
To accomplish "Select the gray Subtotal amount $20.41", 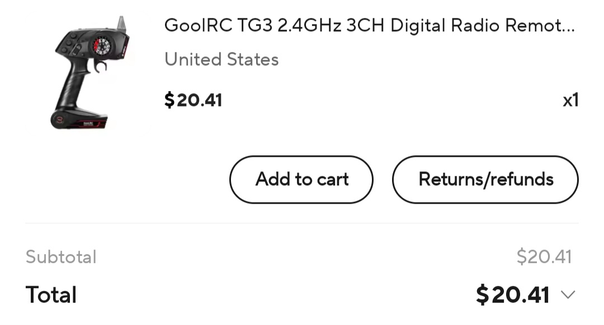I will pyautogui.click(x=544, y=256).
